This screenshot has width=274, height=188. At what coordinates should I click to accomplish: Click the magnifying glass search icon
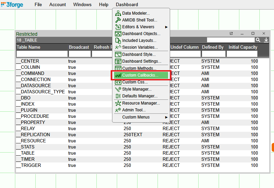(258, 40)
